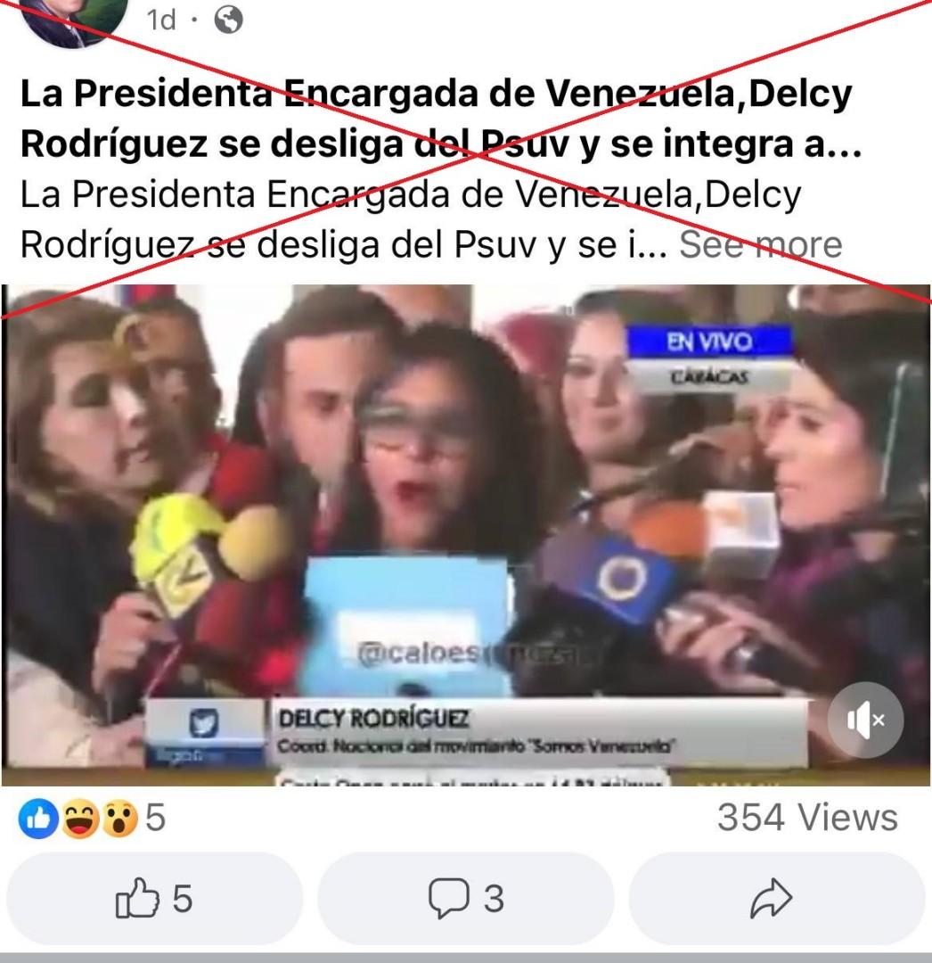Click the 354 Views counter
The image size is (932, 963).
coord(807,818)
